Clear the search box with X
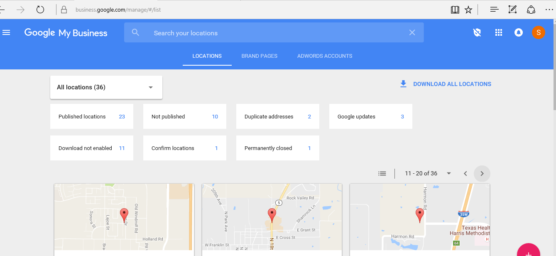This screenshot has width=556, height=256. click(412, 32)
